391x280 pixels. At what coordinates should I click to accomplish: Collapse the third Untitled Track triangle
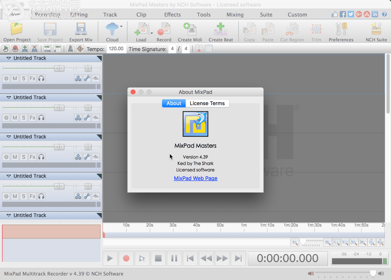click(8, 137)
